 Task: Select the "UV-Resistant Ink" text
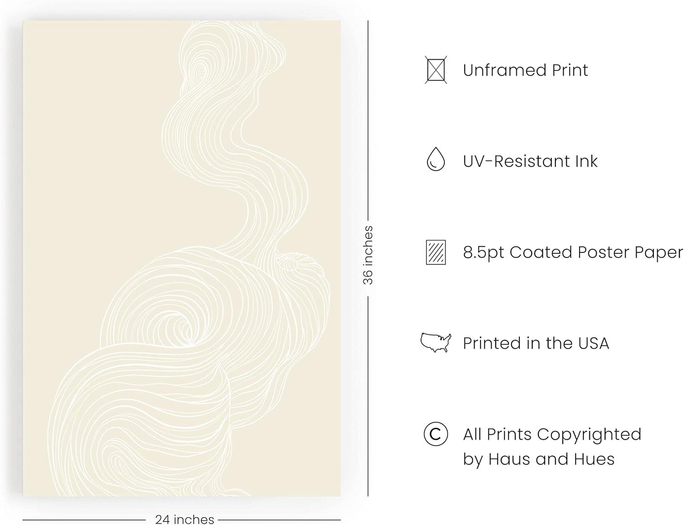coord(530,161)
